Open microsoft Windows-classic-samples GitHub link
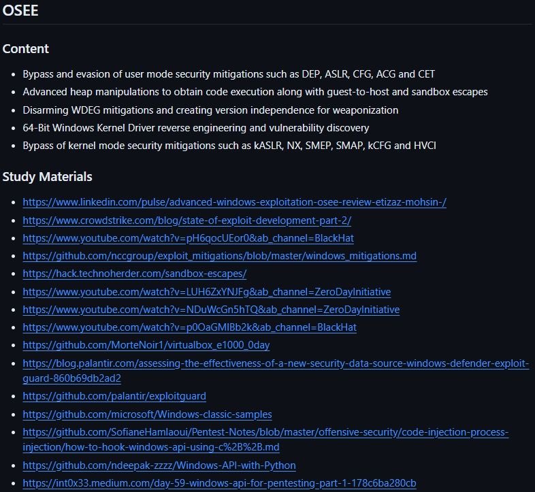The height and width of the screenshot is (492, 535). pyautogui.click(x=148, y=414)
